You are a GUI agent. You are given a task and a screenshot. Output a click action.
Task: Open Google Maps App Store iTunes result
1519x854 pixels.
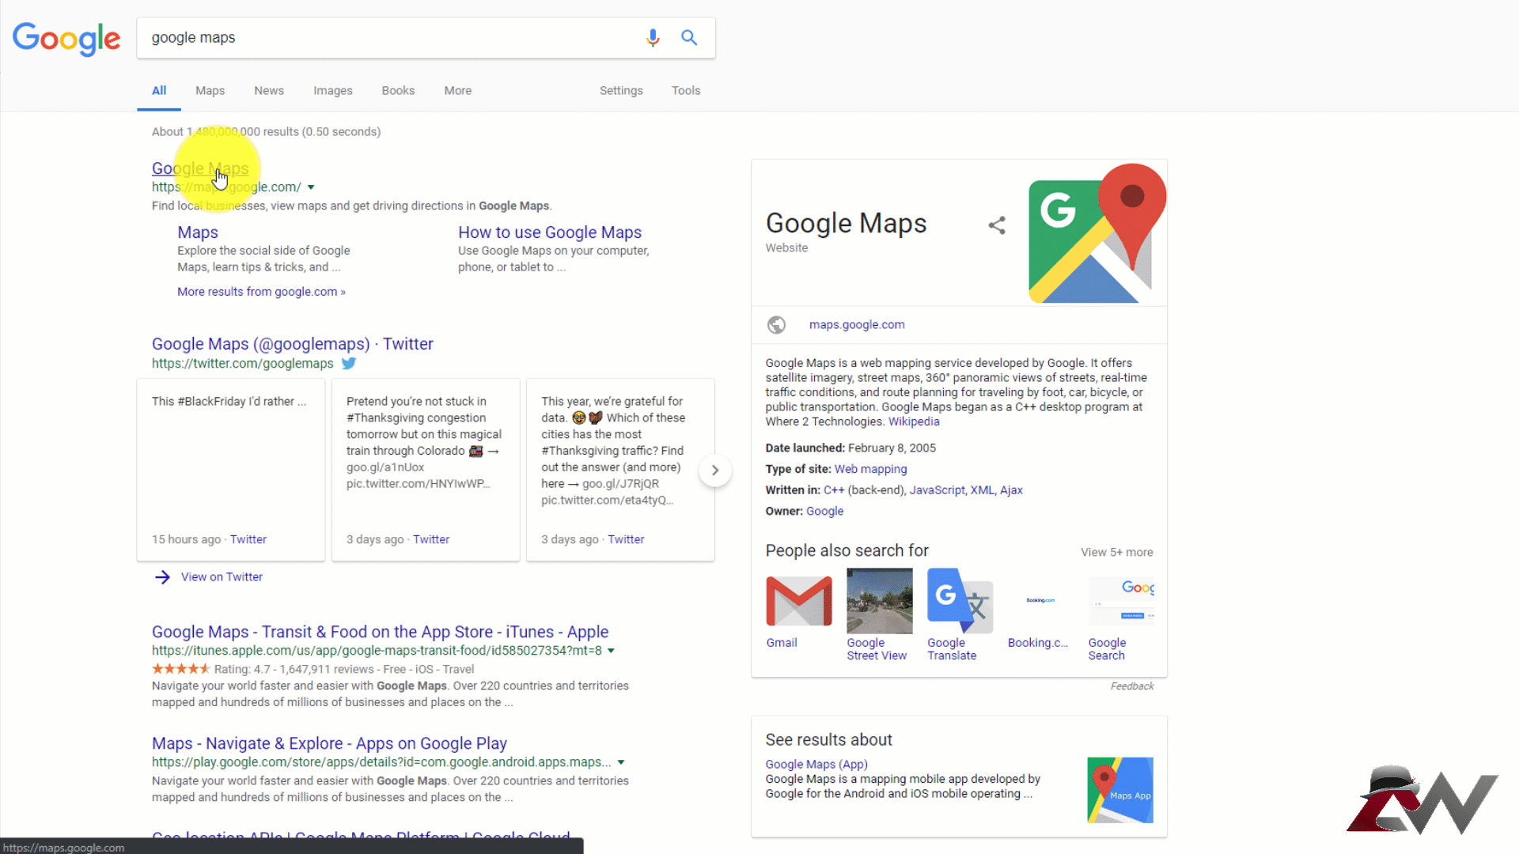(x=380, y=632)
